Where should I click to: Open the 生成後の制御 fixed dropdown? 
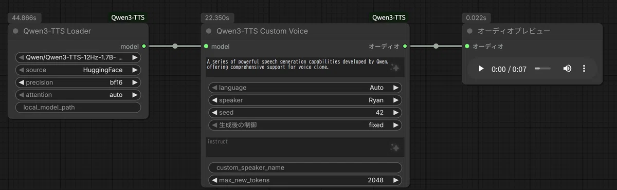tap(305, 125)
